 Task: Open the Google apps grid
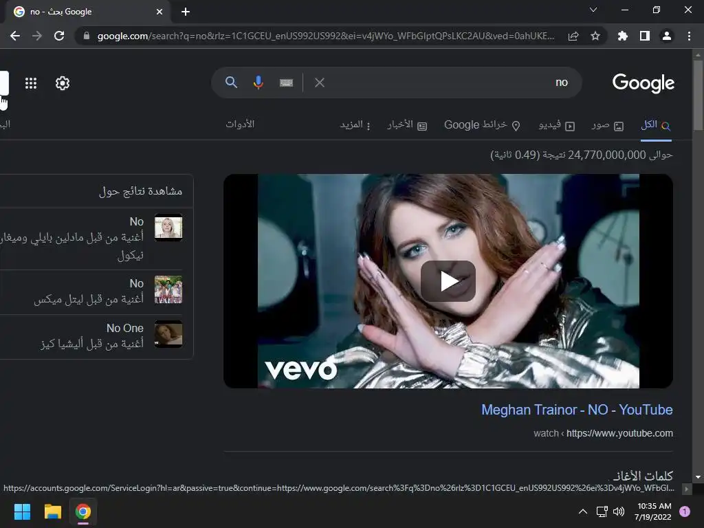click(31, 83)
